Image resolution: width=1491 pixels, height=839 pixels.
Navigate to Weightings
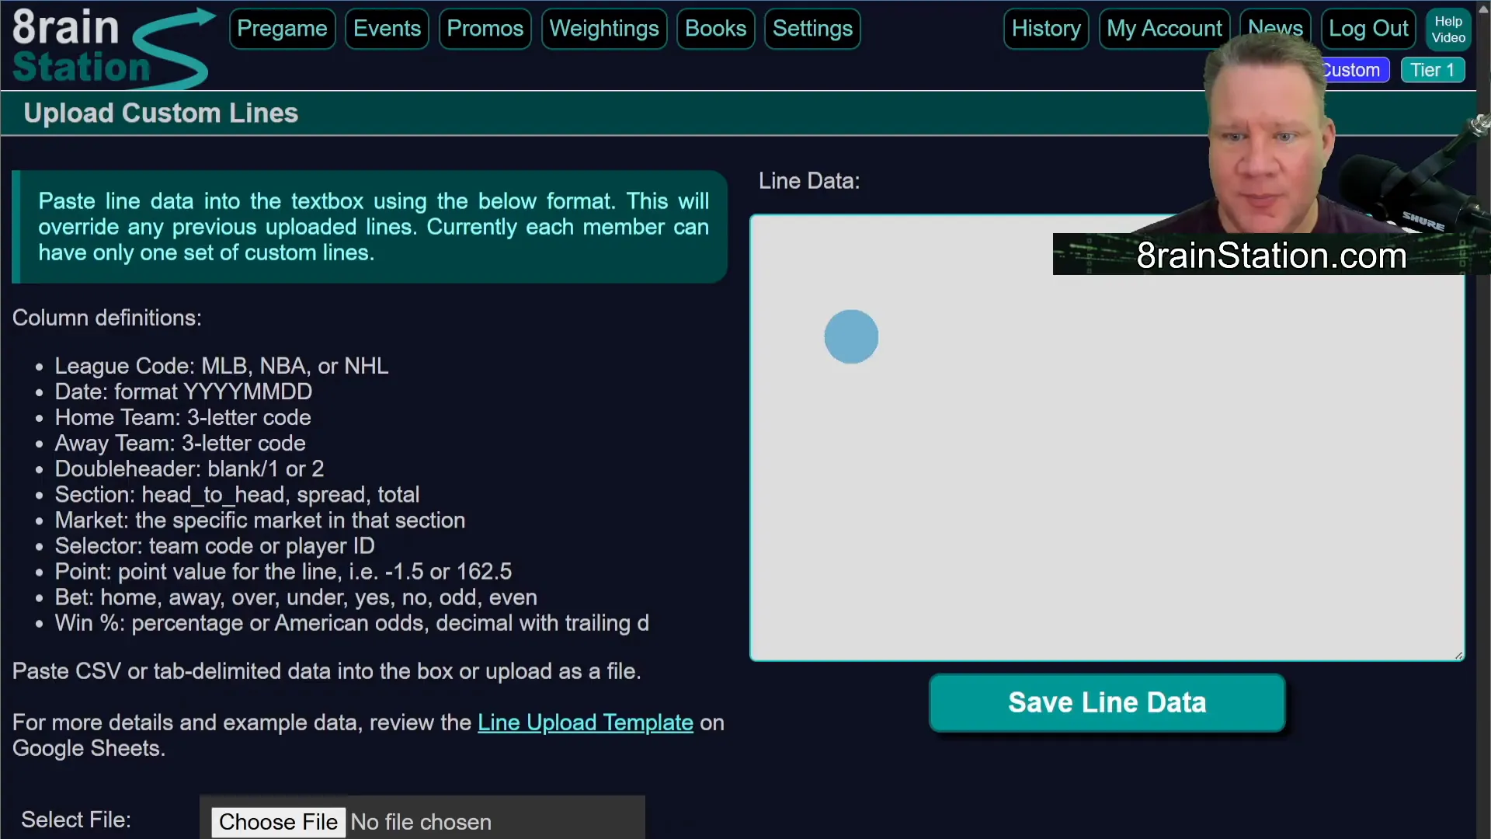pyautogui.click(x=604, y=29)
